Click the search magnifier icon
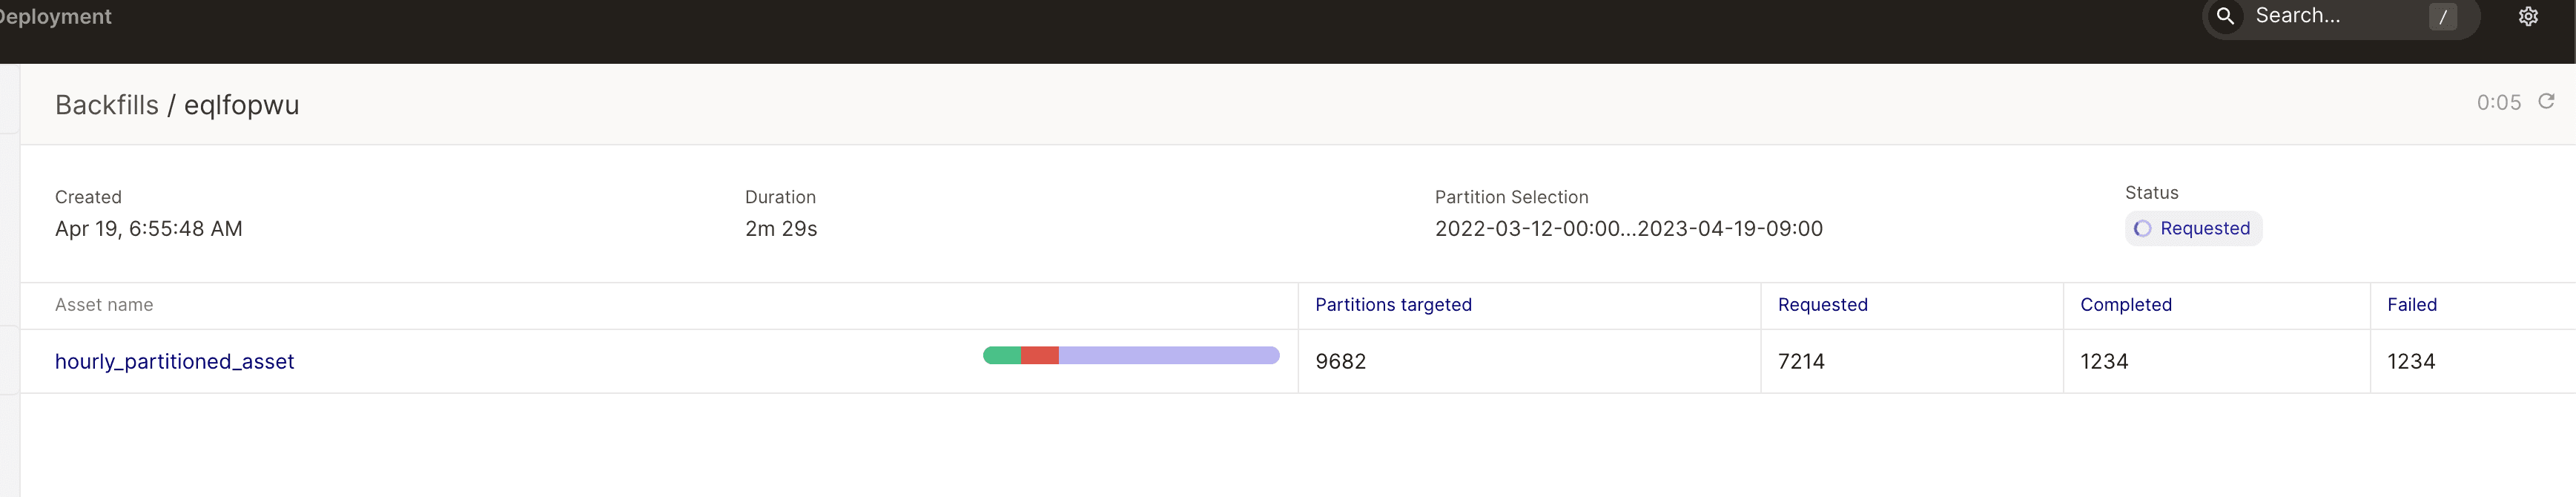The height and width of the screenshot is (497, 2576). [x=2225, y=16]
